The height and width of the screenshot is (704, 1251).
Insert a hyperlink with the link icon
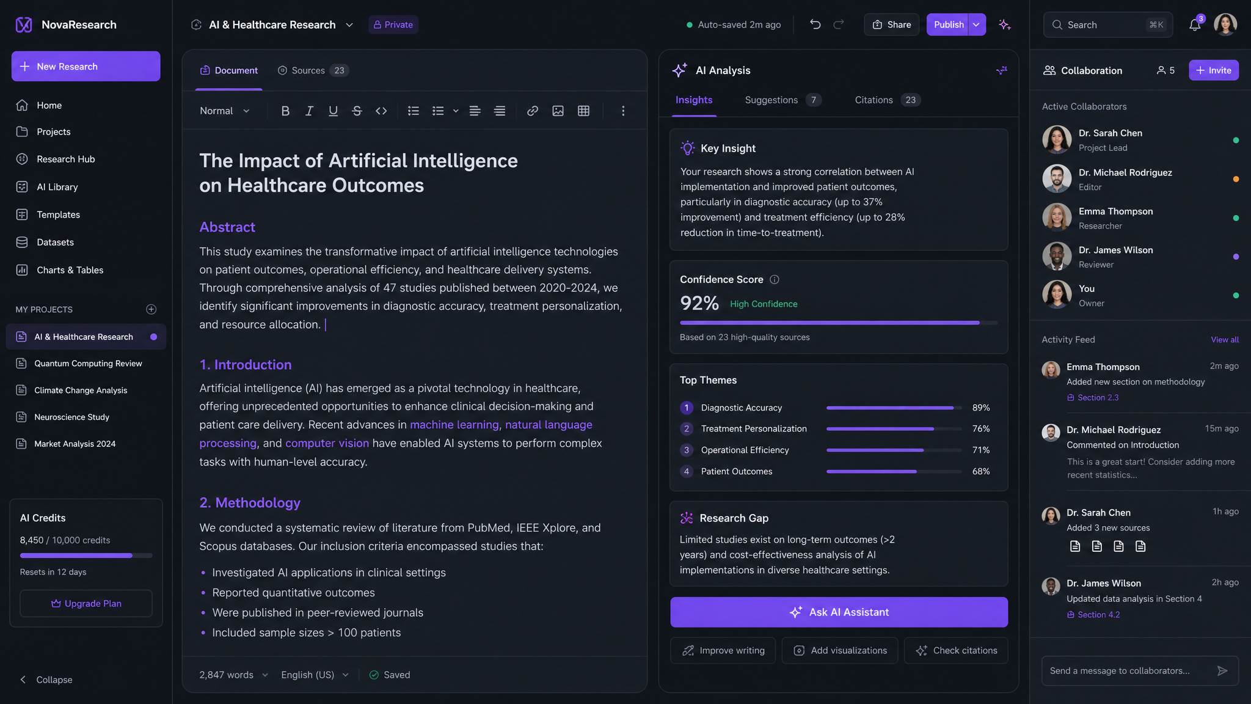533,111
